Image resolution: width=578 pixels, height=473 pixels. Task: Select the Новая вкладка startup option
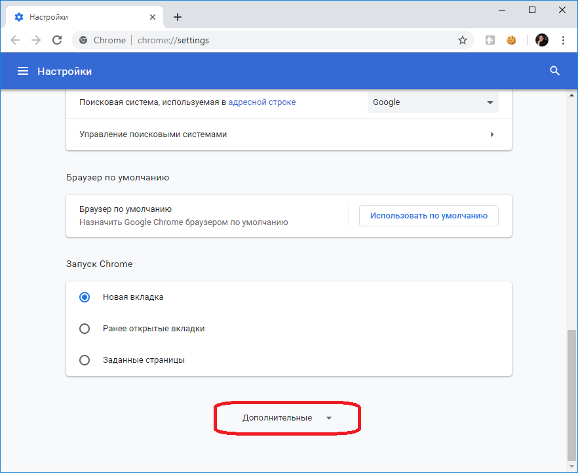point(84,297)
